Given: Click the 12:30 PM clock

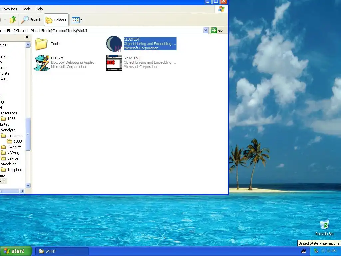Looking at the screenshot, I should pos(329,251).
